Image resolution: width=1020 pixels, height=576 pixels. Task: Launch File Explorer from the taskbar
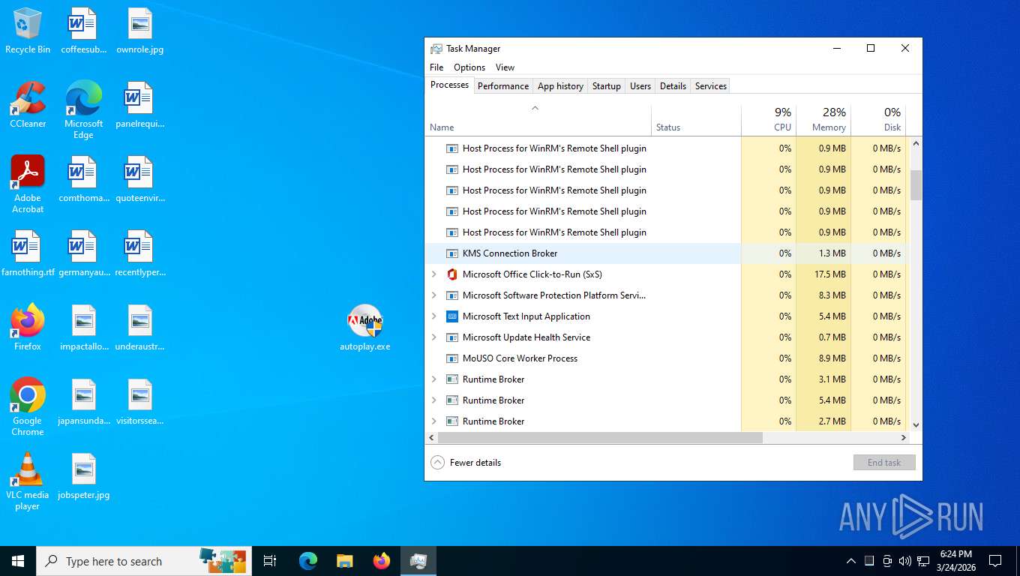pyautogui.click(x=345, y=561)
